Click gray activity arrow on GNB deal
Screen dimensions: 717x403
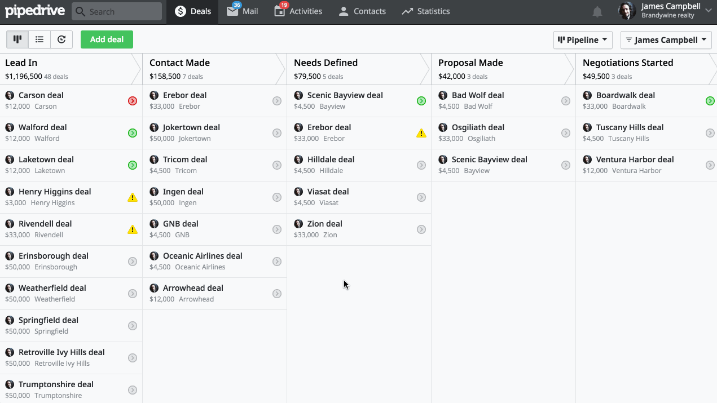pos(277,229)
